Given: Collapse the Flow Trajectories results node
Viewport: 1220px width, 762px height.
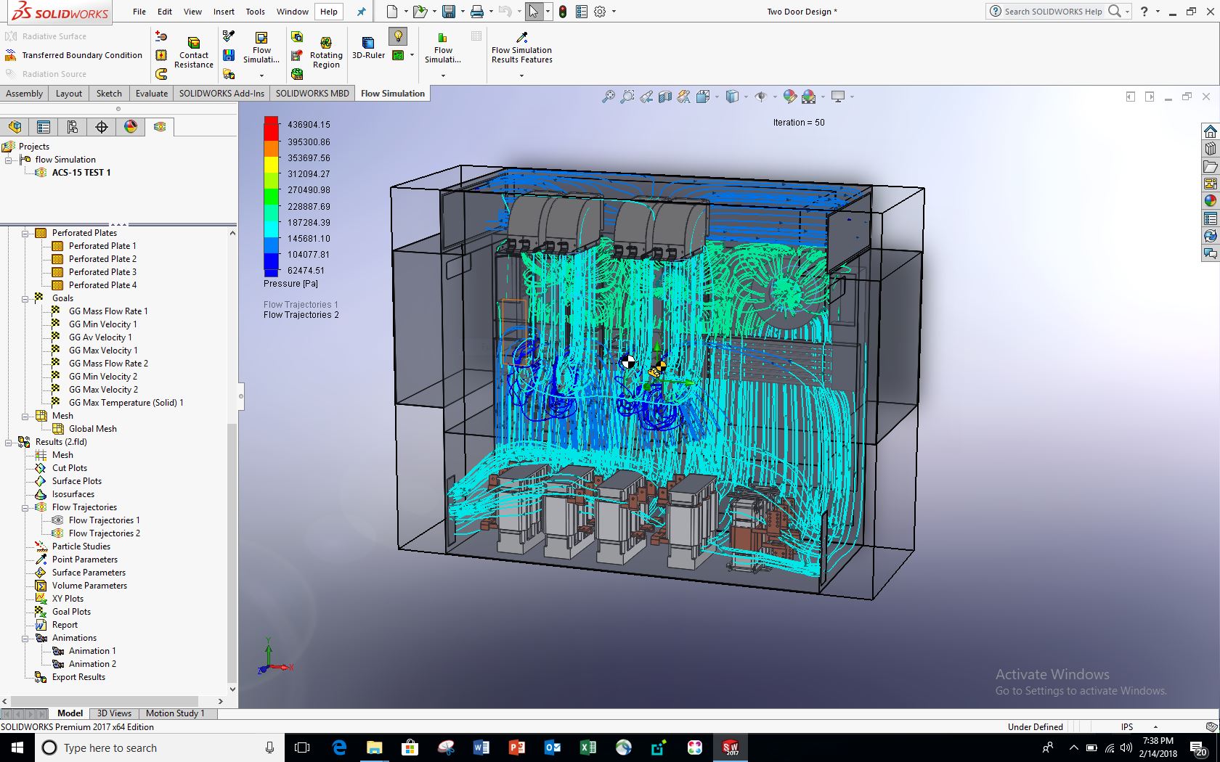Looking at the screenshot, I should point(25,508).
